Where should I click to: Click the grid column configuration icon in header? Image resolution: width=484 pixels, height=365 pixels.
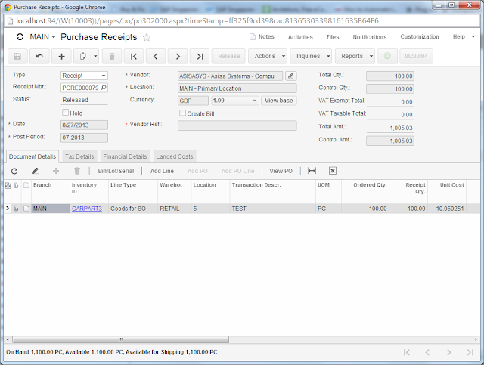[x=8, y=185]
